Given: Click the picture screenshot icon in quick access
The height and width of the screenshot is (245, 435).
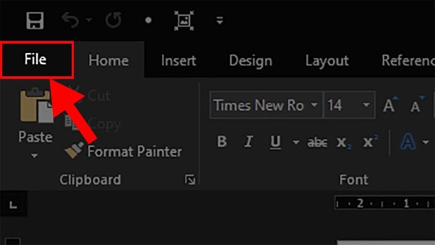Looking at the screenshot, I should [x=184, y=21].
